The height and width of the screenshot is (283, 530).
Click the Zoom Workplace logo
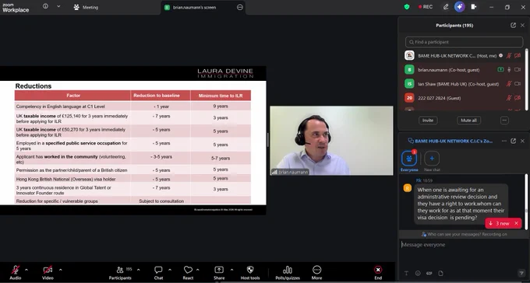[16, 8]
